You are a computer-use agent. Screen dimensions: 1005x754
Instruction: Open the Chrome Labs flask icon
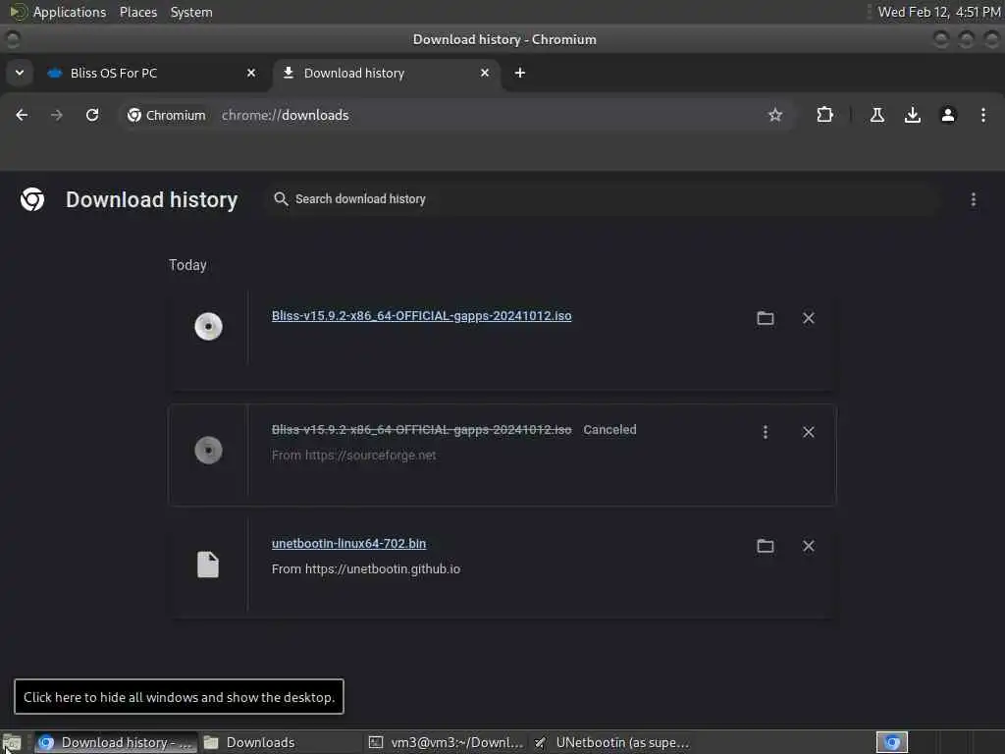[x=876, y=115]
